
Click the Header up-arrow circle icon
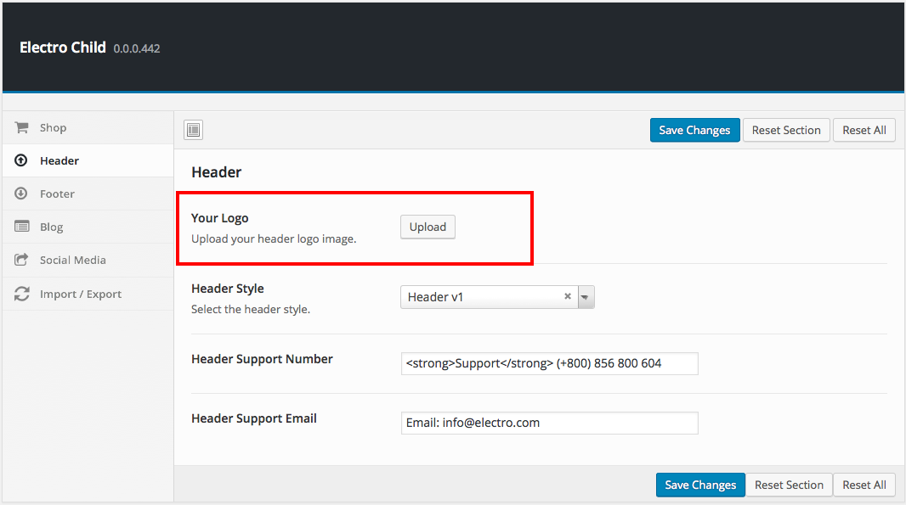tap(20, 160)
